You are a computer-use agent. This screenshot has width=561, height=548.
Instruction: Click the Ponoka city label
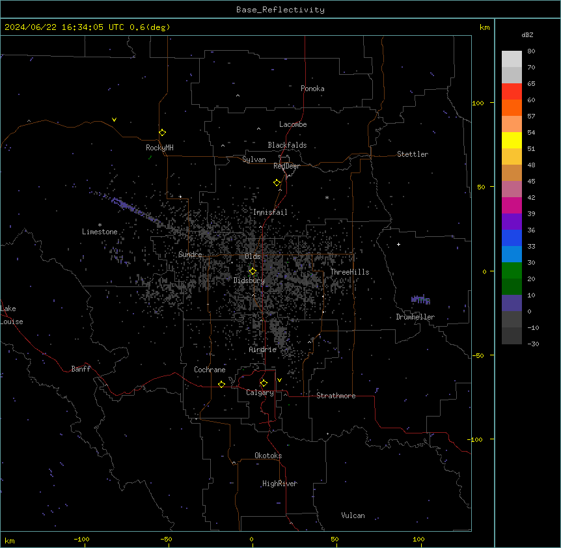312,89
